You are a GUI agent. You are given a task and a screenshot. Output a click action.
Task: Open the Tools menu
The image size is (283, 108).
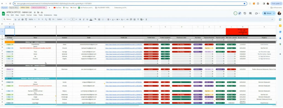pyautogui.click(x=40, y=15)
